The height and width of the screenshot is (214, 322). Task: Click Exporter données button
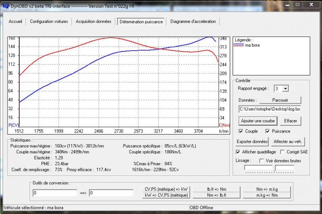click(x=252, y=142)
